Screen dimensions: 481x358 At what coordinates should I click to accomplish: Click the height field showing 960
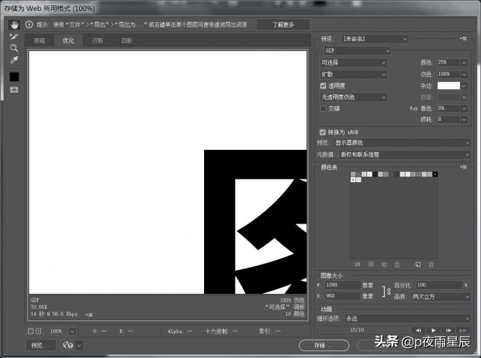click(342, 296)
